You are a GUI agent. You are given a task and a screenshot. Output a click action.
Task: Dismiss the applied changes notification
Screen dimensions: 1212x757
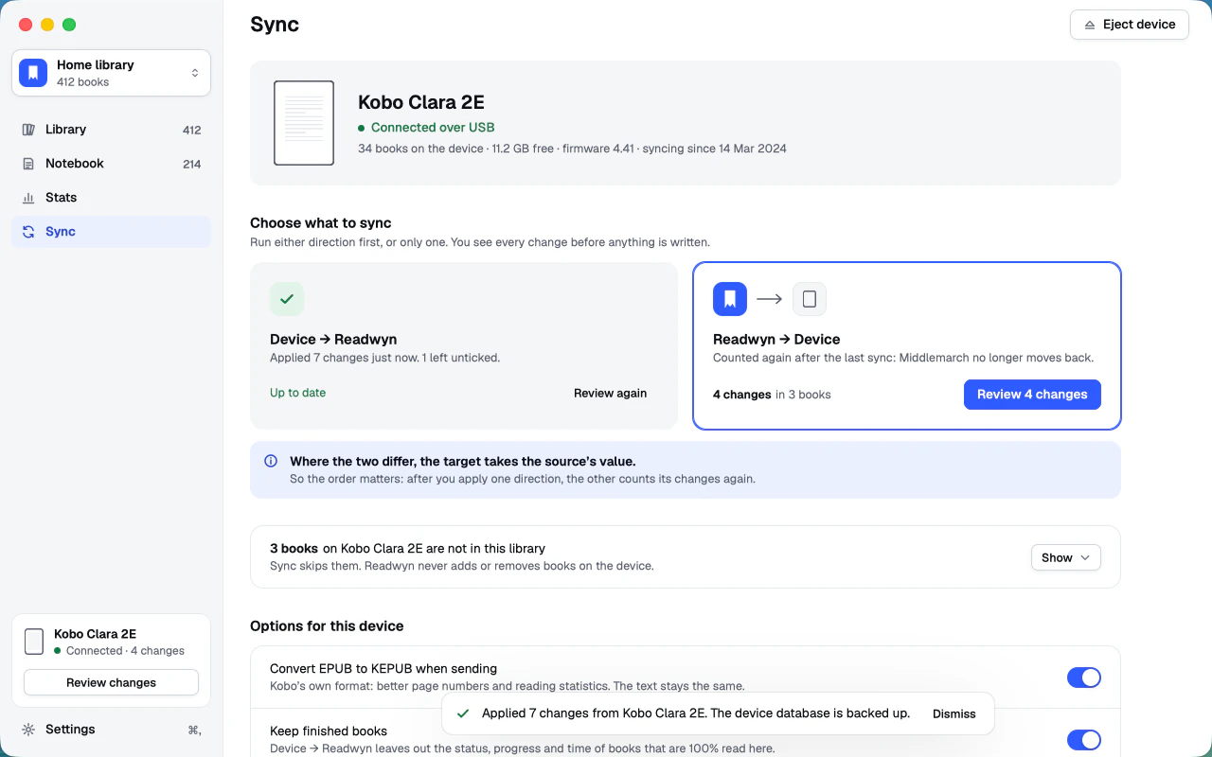point(954,714)
